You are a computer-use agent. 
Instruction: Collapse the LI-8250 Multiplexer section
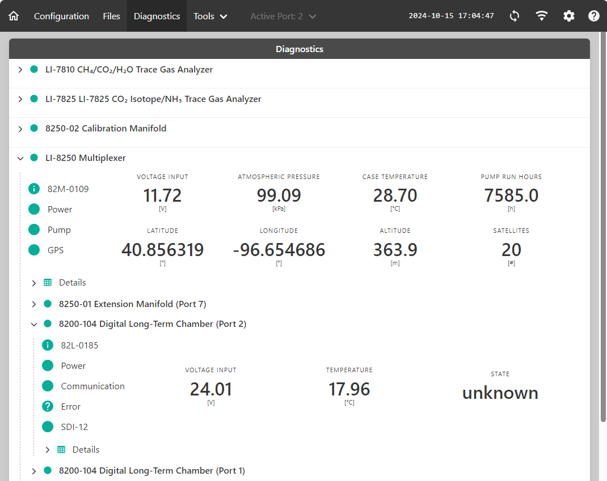pyautogui.click(x=20, y=158)
